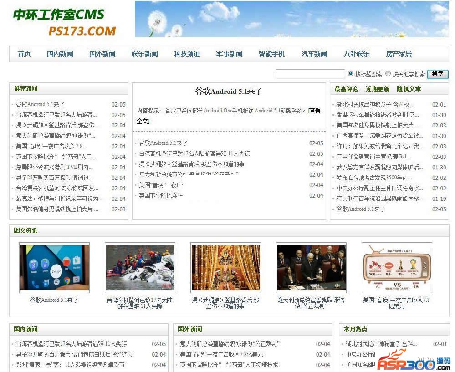Viewport: 455px width, 372px height.
Task: Open 总局限外令波及港剧 TVB剧内 link
Action: [x=54, y=167]
